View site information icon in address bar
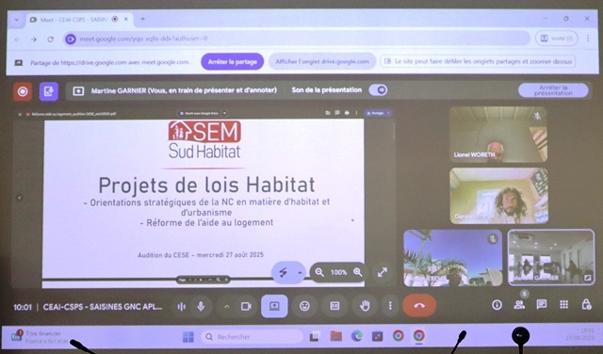Image resolution: width=603 pixels, height=354 pixels. [71, 39]
